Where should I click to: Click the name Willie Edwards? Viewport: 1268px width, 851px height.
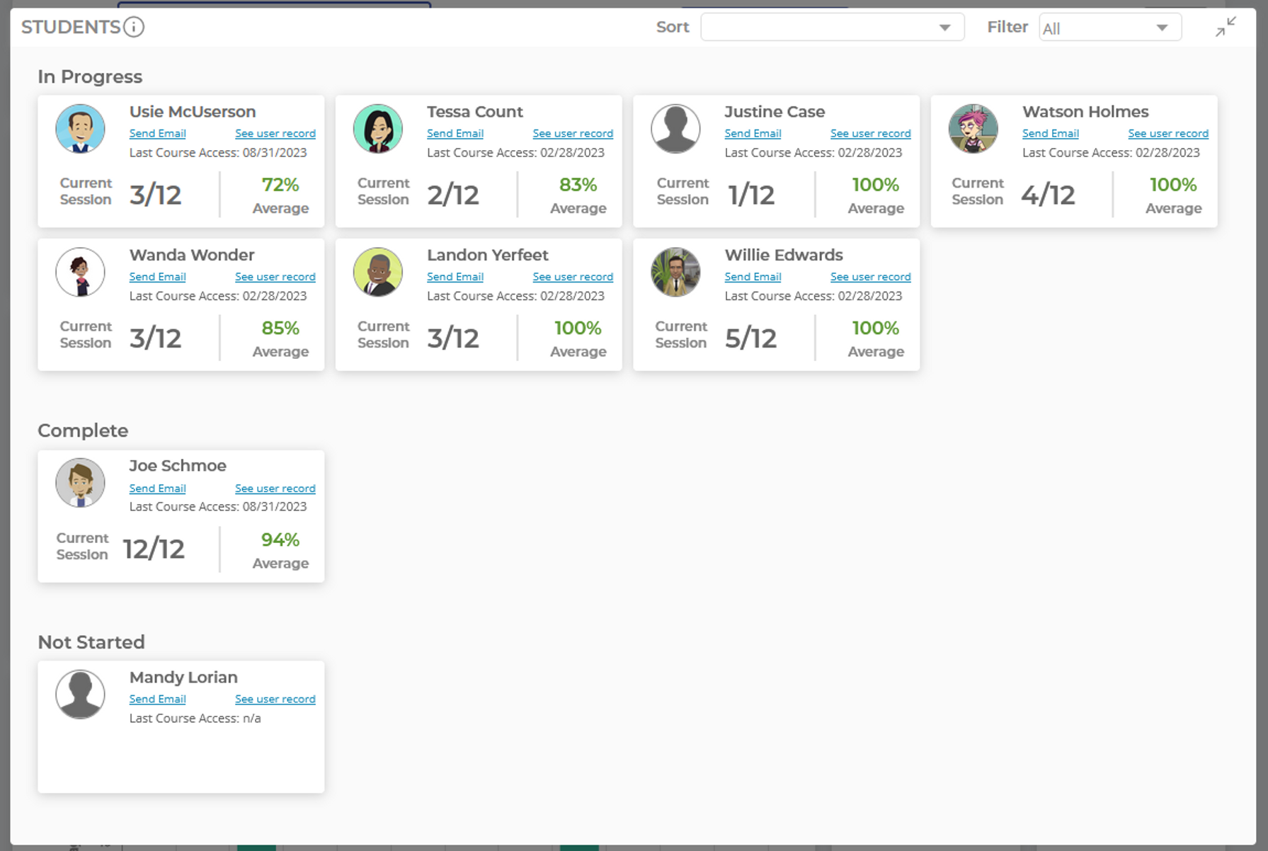click(x=784, y=255)
